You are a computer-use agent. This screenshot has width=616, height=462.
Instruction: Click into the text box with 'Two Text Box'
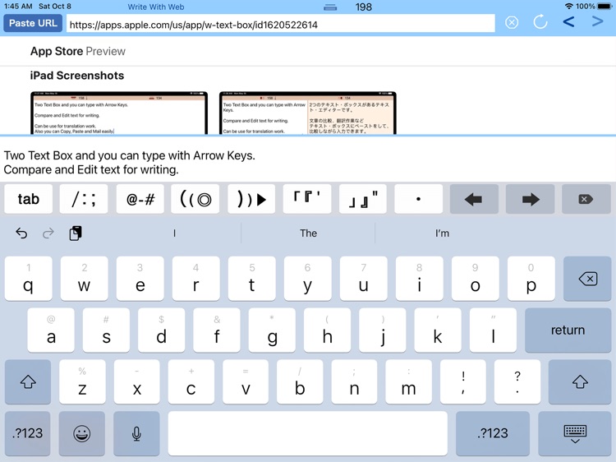[308, 159]
